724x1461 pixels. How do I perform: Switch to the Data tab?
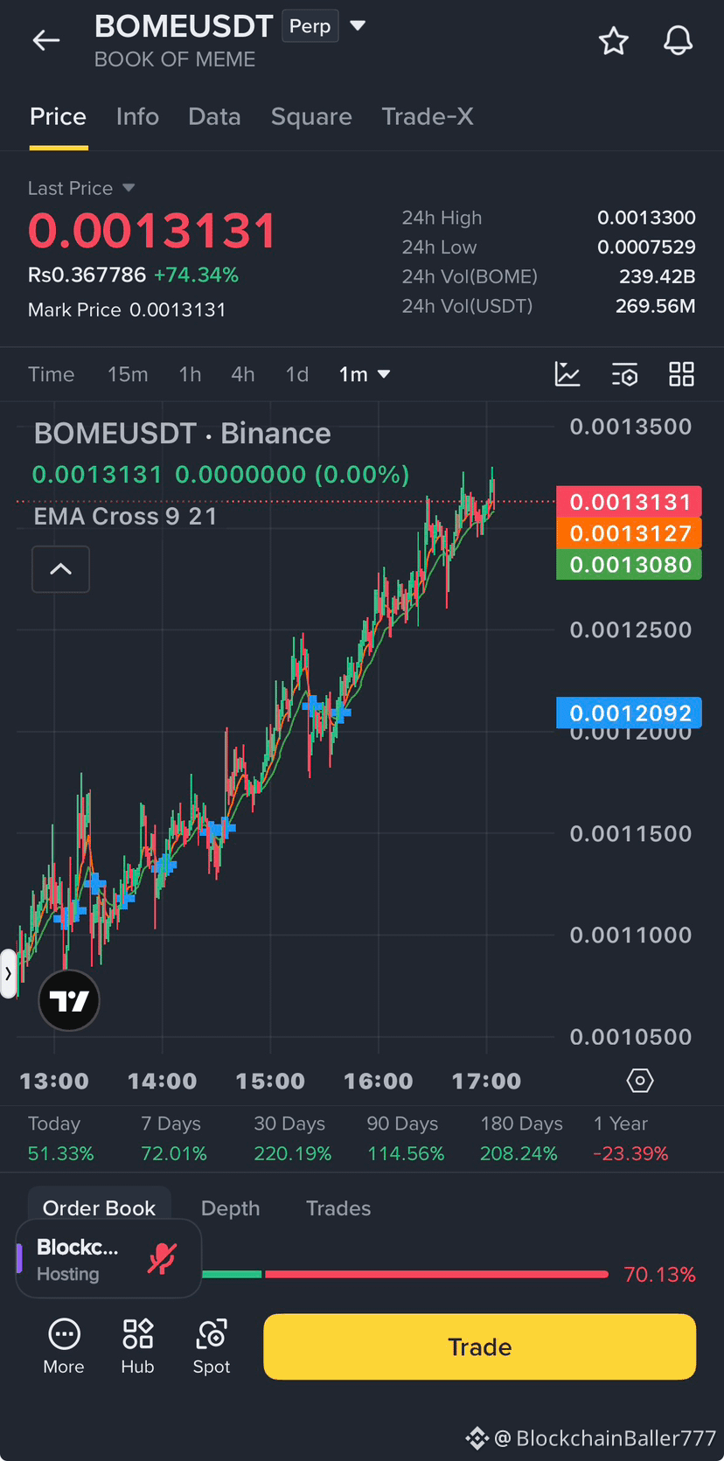214,116
